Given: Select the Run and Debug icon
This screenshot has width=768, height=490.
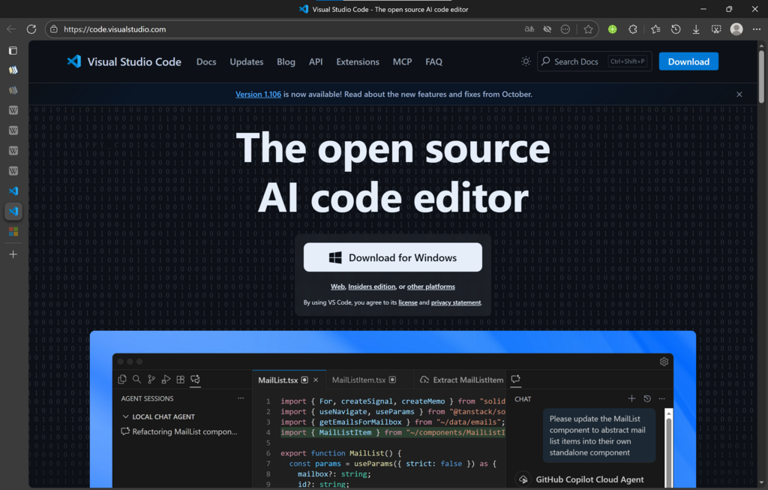Looking at the screenshot, I should tap(166, 380).
